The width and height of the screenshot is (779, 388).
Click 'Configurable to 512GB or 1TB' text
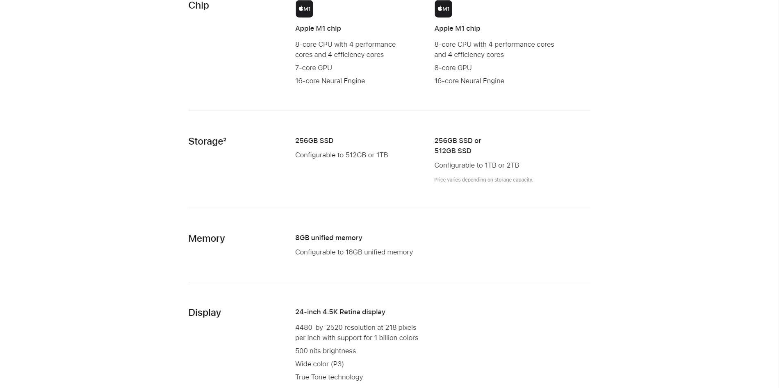pos(342,155)
